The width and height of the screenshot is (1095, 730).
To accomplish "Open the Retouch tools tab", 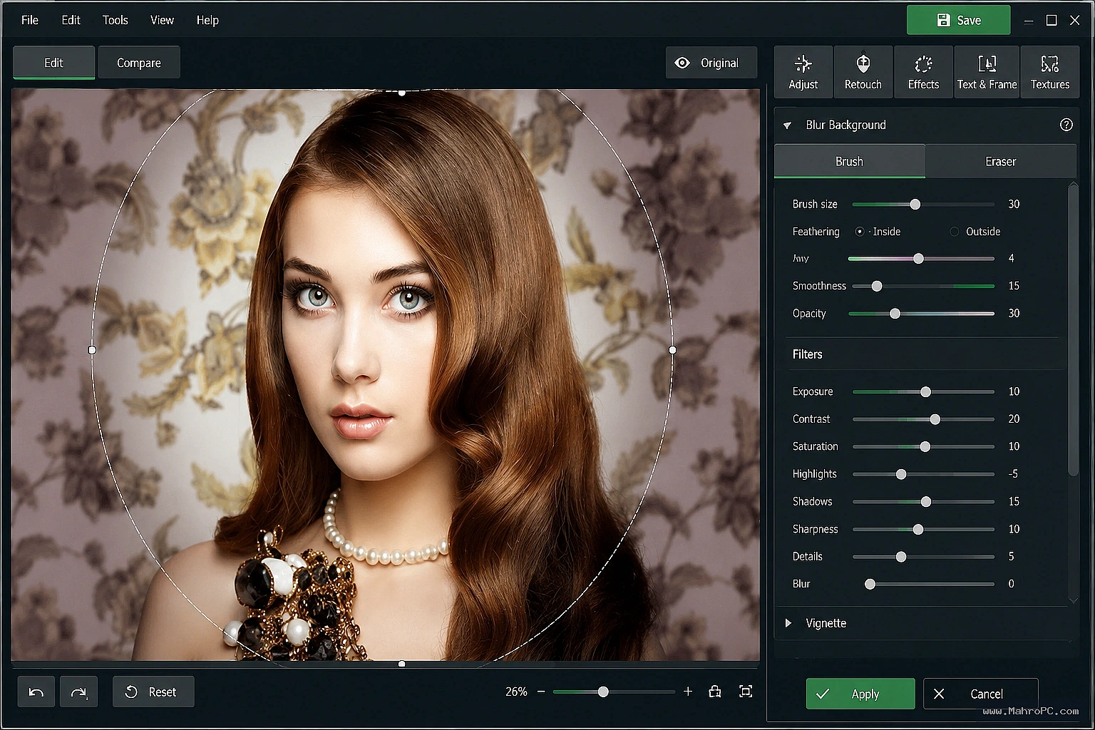I will point(863,72).
